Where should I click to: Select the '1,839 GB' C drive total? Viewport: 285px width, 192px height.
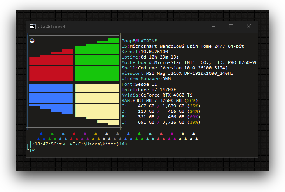[x=173, y=106]
